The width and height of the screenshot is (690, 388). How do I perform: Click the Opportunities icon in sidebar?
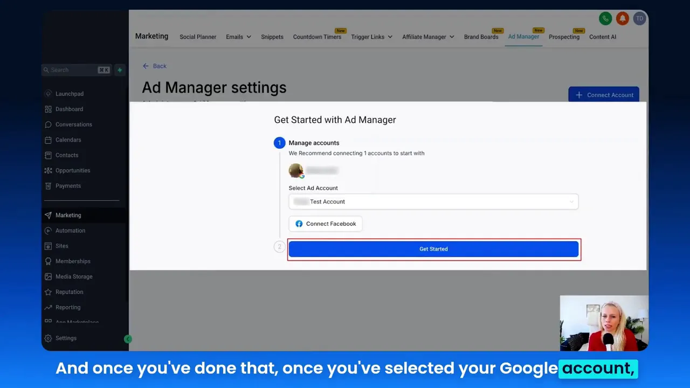[49, 170]
